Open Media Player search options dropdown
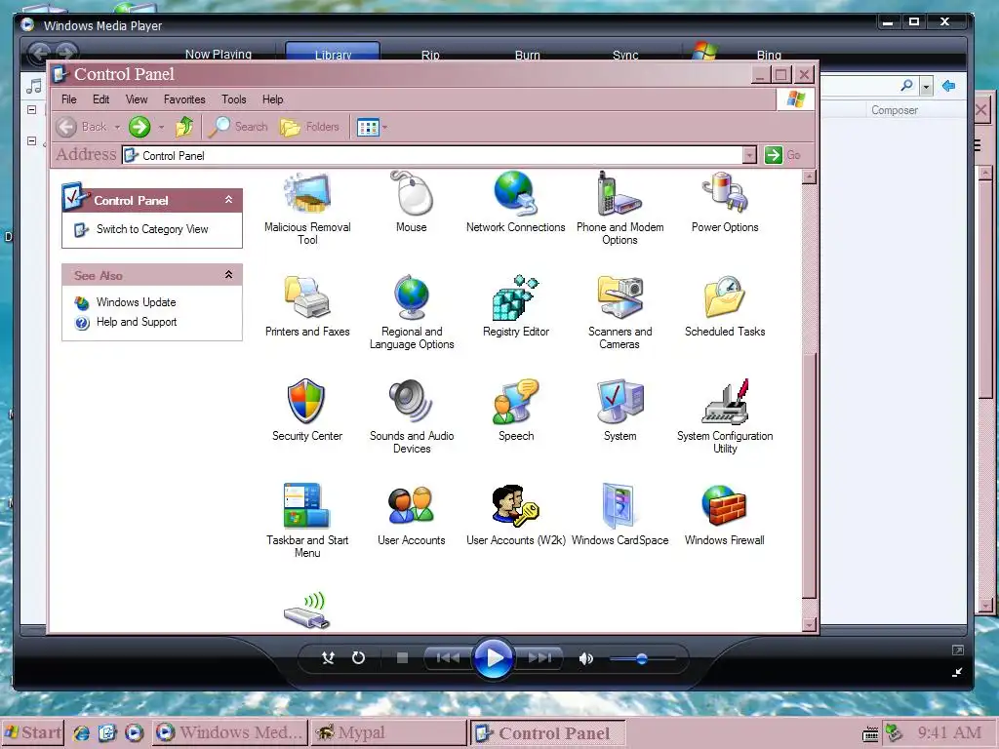Screen dimensions: 999x749 pos(927,86)
